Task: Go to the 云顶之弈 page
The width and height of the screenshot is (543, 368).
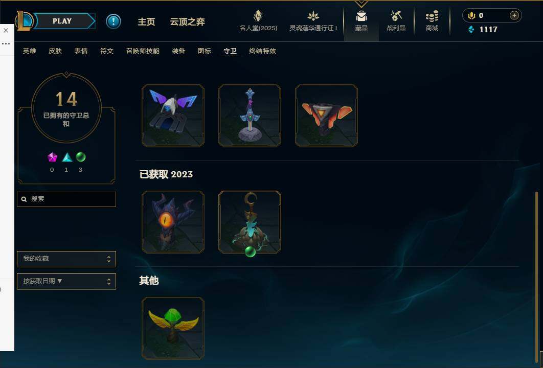Action: 187,22
